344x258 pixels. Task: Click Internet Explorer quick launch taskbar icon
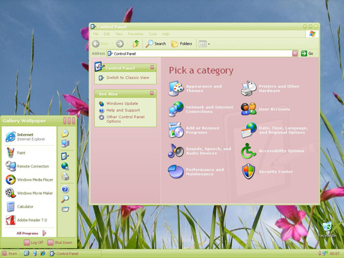[43, 254]
